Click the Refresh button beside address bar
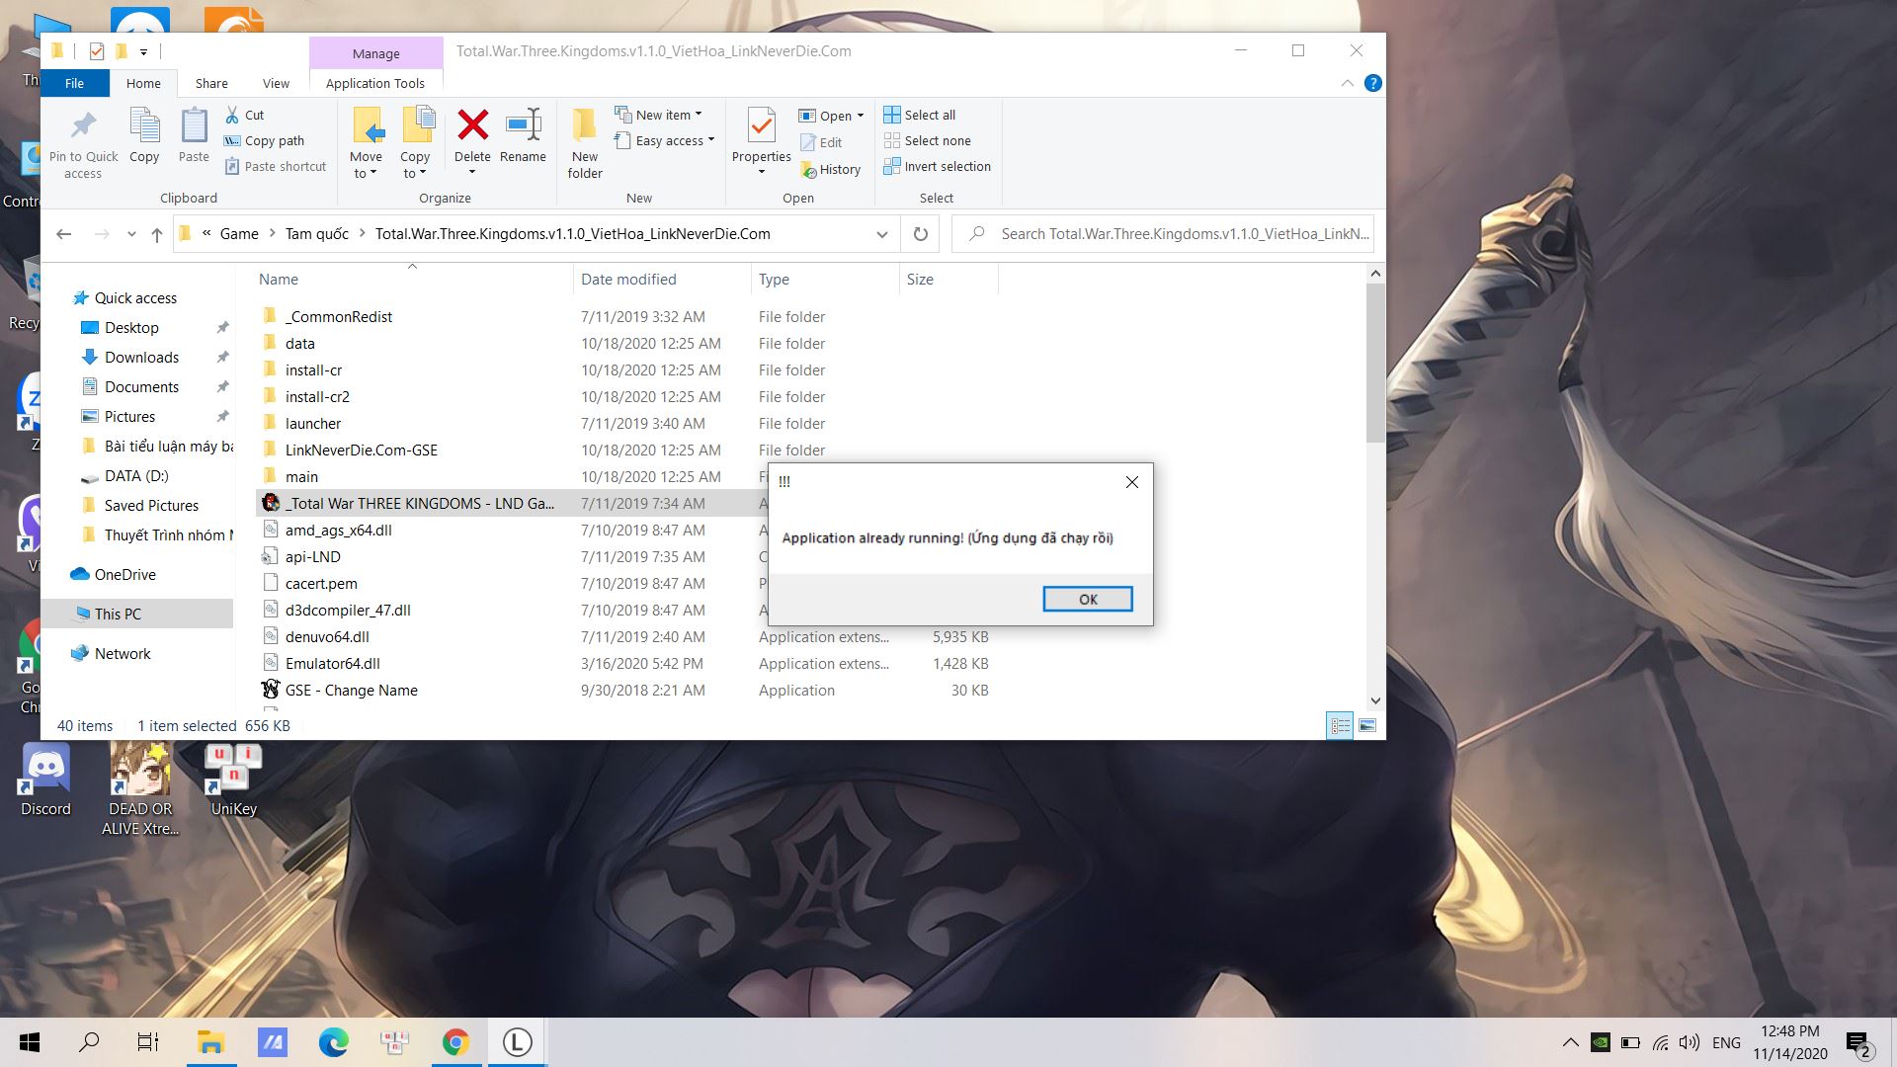The width and height of the screenshot is (1897, 1067). 920,234
